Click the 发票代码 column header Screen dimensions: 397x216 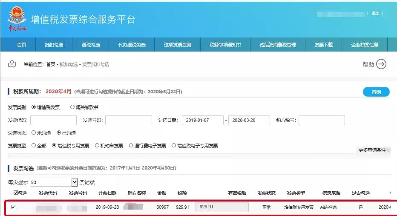[x=48, y=193]
